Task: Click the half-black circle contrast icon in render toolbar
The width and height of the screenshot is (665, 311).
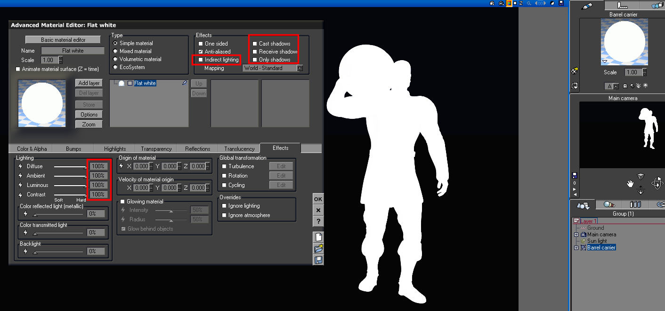Action: [x=552, y=3]
